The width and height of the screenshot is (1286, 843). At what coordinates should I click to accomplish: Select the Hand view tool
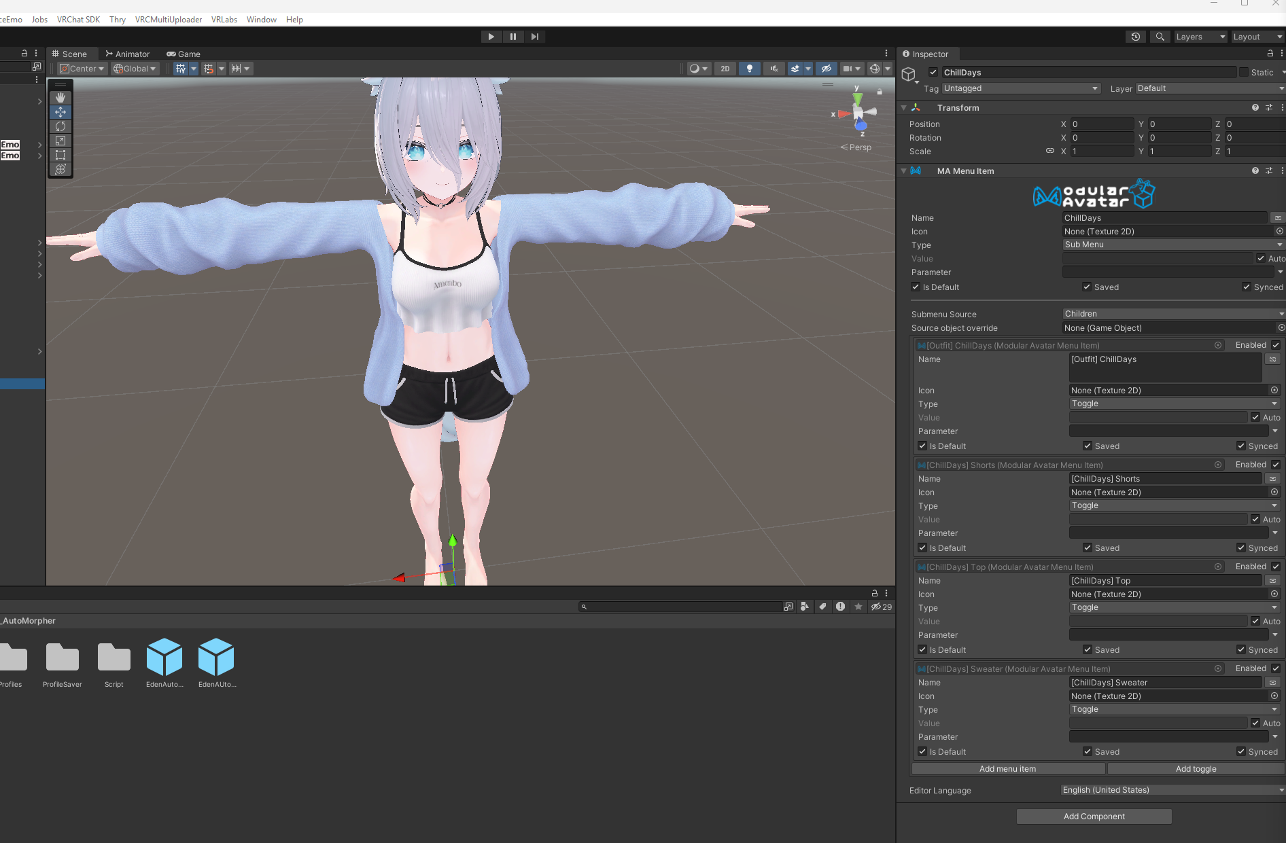coord(60,98)
